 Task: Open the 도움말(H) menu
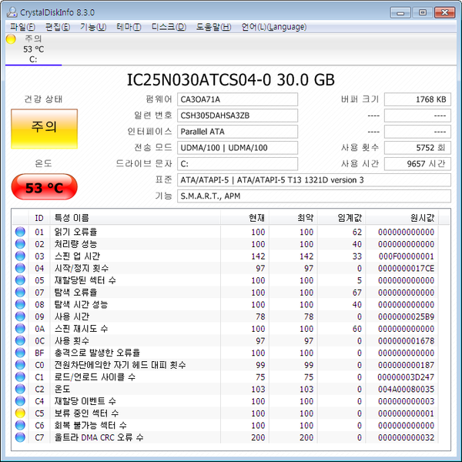213,27
